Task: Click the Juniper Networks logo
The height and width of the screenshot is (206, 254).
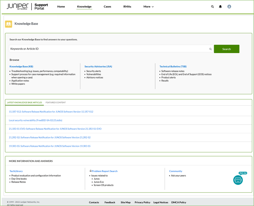Action: [x=17, y=6]
